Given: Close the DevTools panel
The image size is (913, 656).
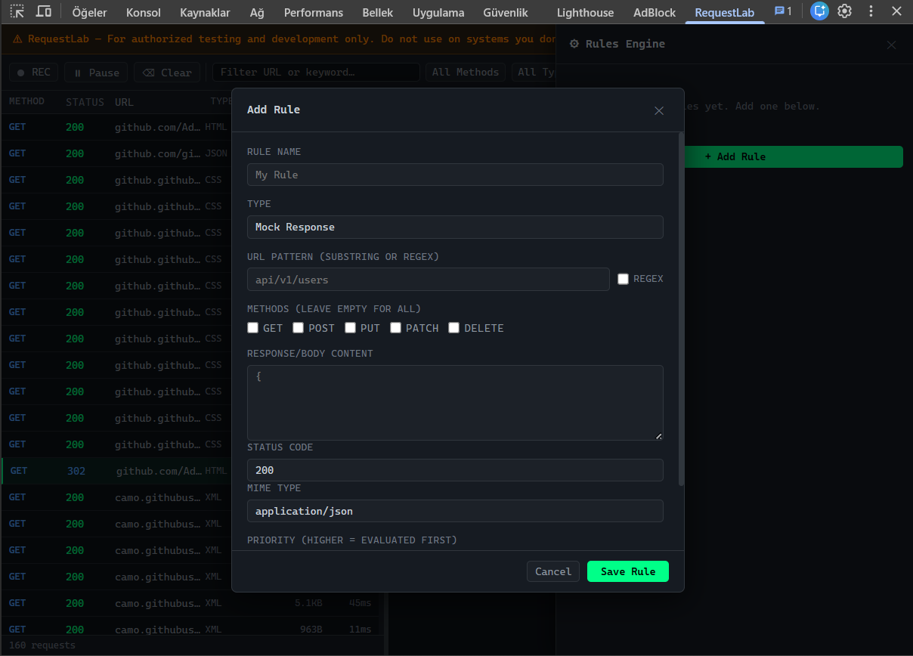Looking at the screenshot, I should coord(896,11).
